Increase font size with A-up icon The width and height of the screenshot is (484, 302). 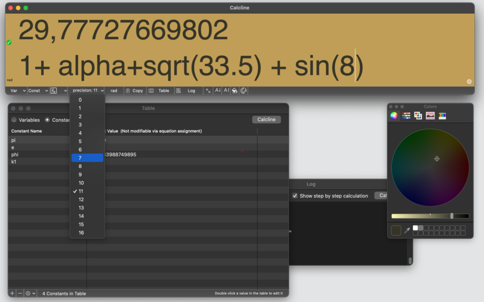click(226, 90)
